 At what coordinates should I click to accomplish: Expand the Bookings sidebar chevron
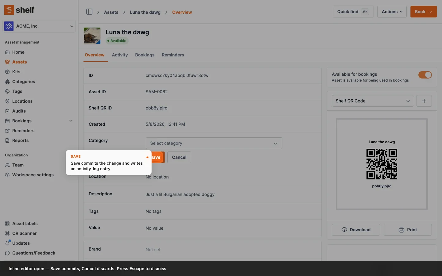coord(71,121)
